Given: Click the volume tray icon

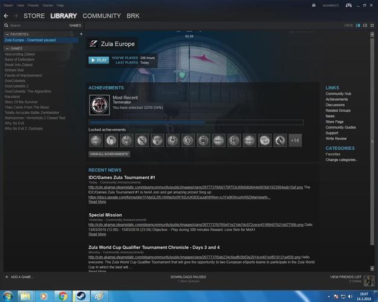Looking at the screenshot, I should (x=350, y=297).
